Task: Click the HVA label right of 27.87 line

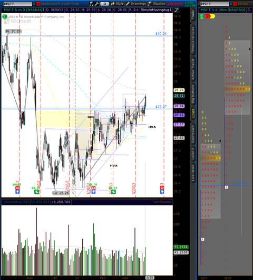Action: coord(152,127)
